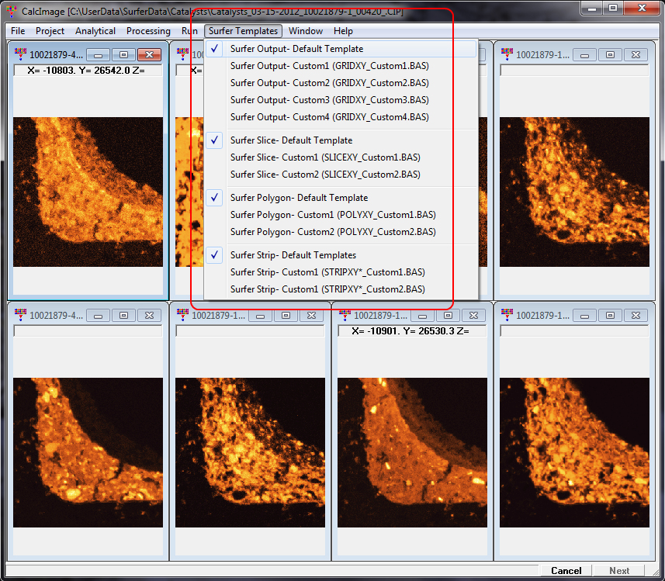Maximize the bottom-left image window

(x=123, y=316)
